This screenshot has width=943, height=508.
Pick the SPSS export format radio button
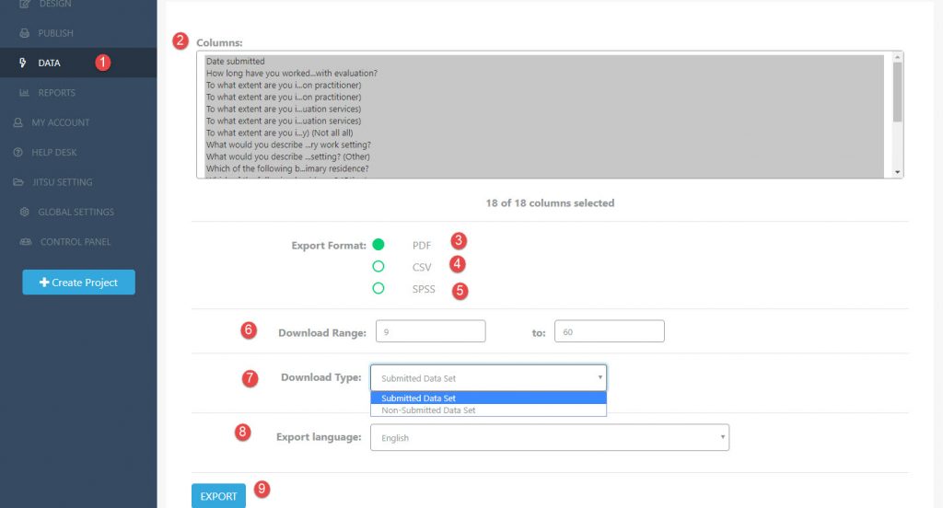pyautogui.click(x=378, y=289)
